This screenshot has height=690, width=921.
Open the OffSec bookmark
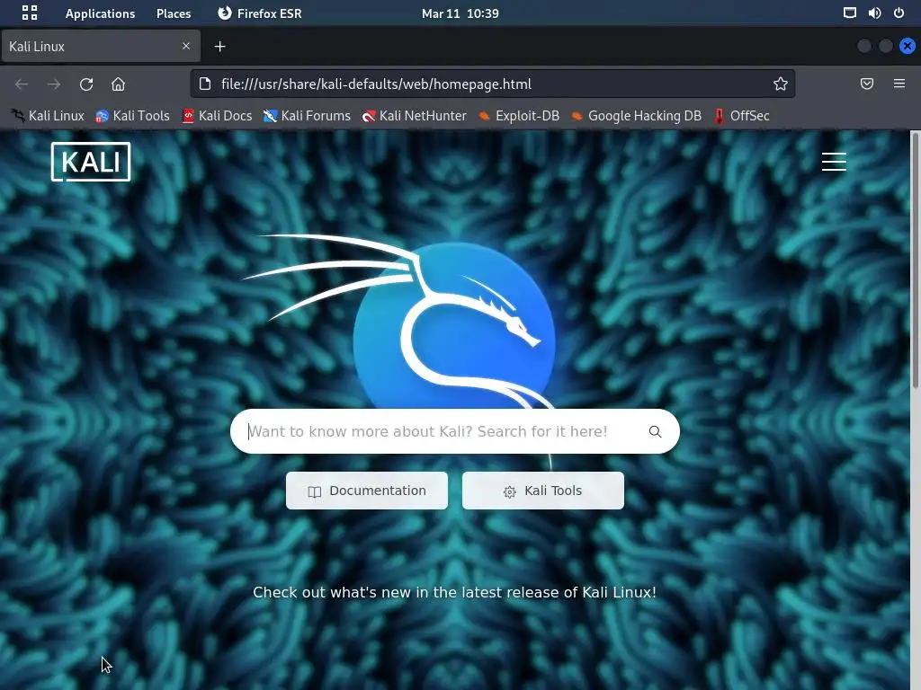click(742, 116)
